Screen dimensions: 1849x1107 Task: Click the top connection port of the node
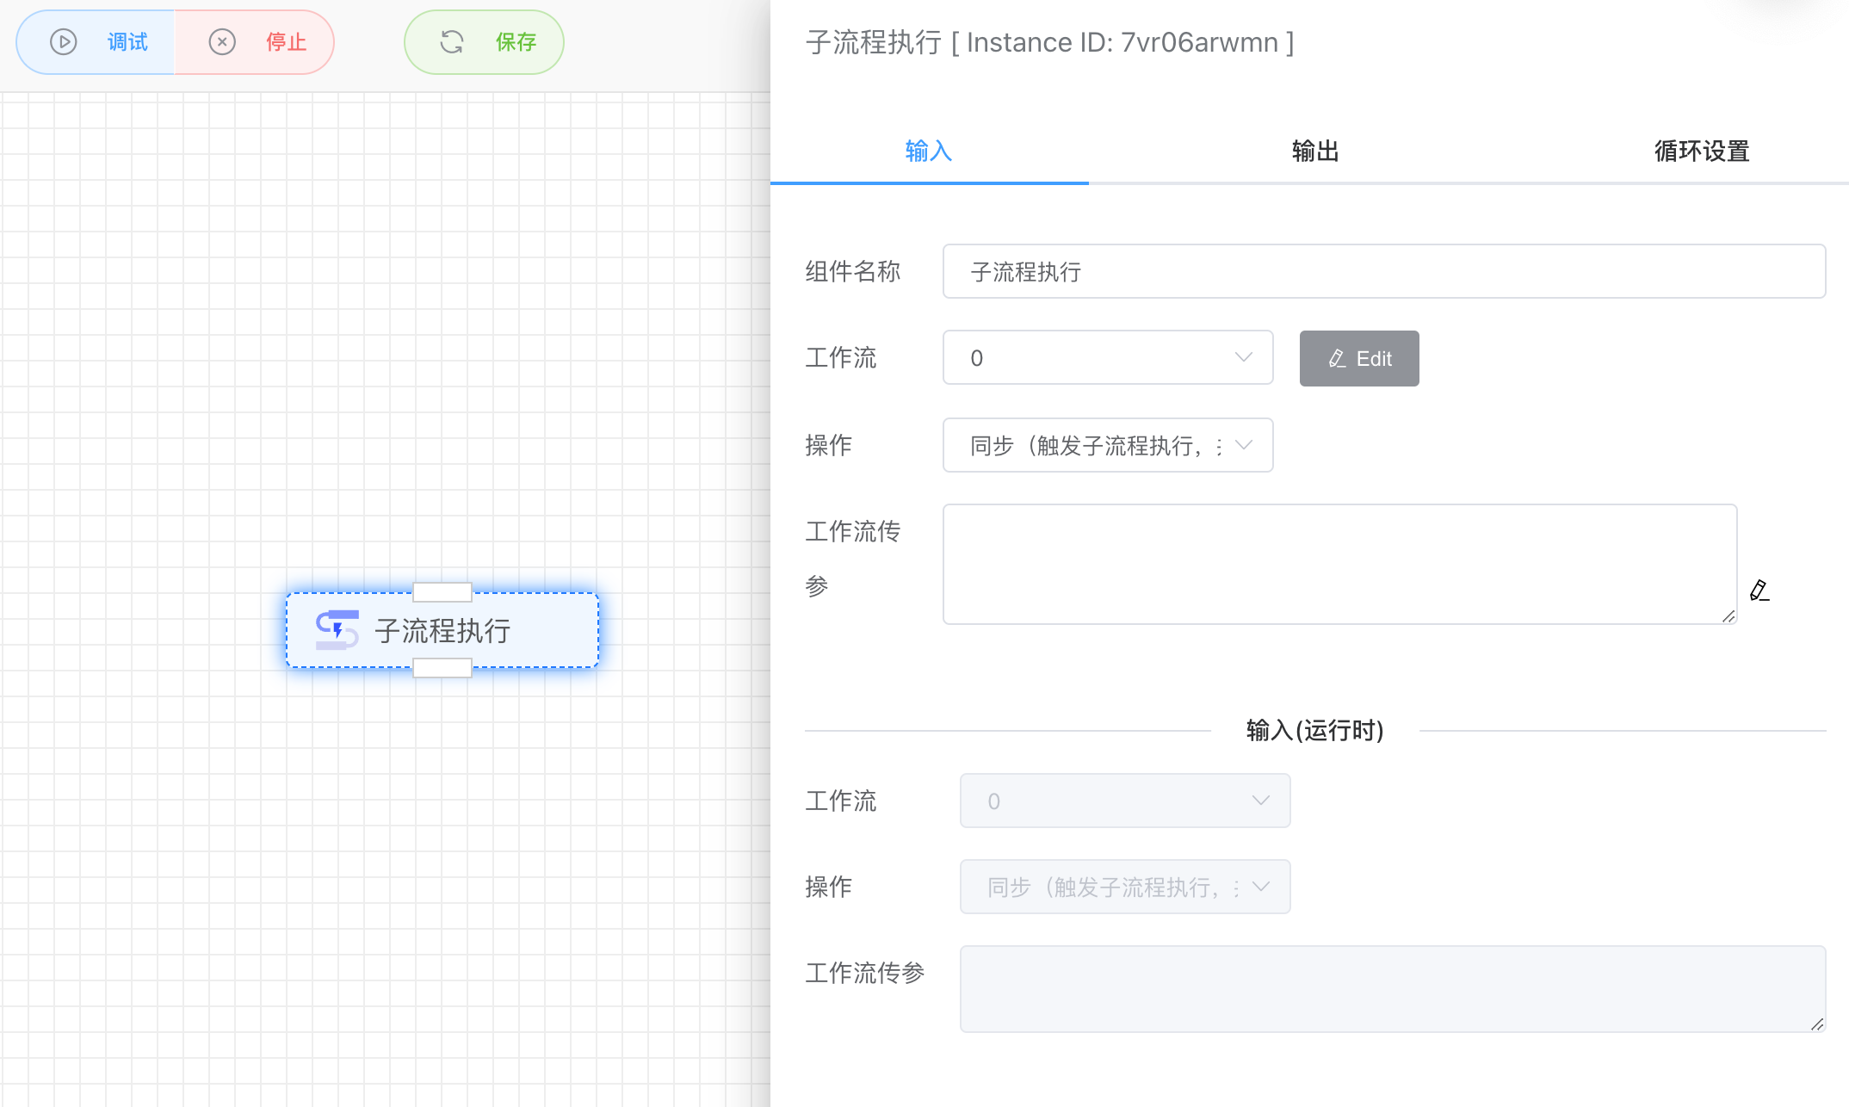point(442,591)
